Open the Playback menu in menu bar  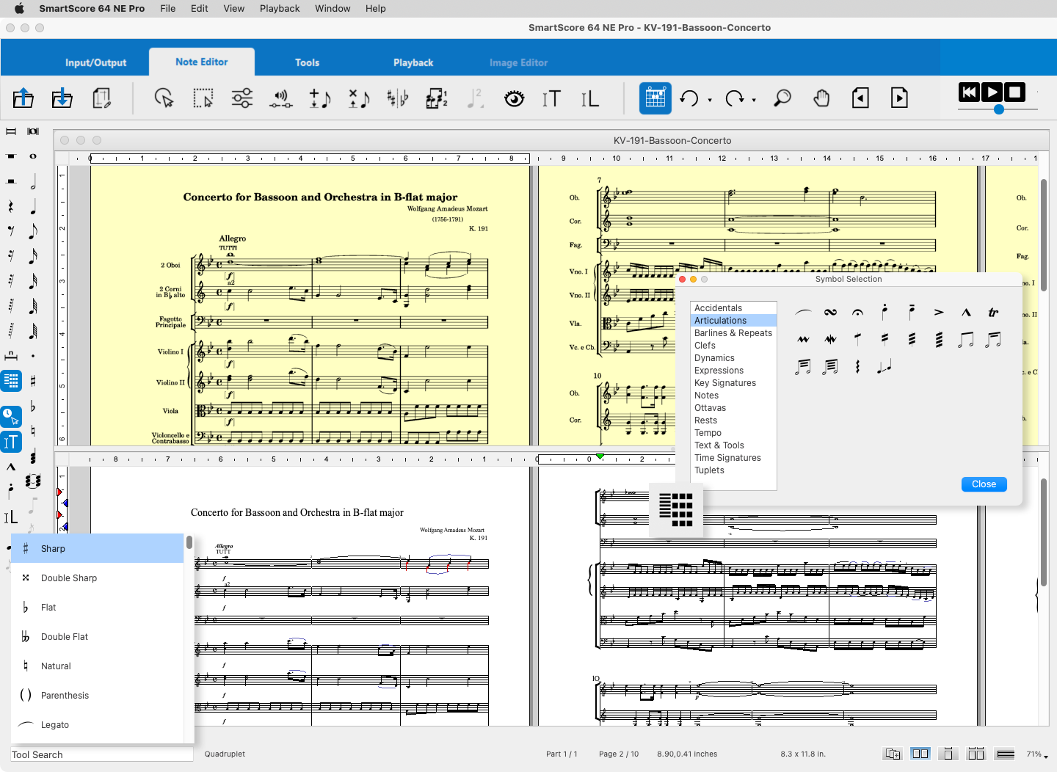280,8
